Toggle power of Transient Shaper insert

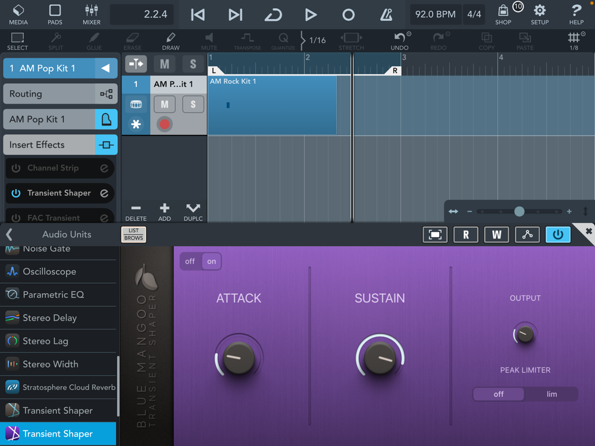click(x=16, y=193)
